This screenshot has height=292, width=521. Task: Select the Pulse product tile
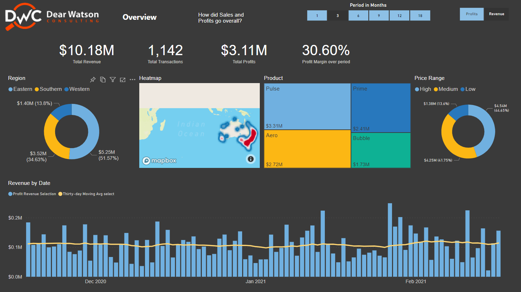(x=307, y=106)
